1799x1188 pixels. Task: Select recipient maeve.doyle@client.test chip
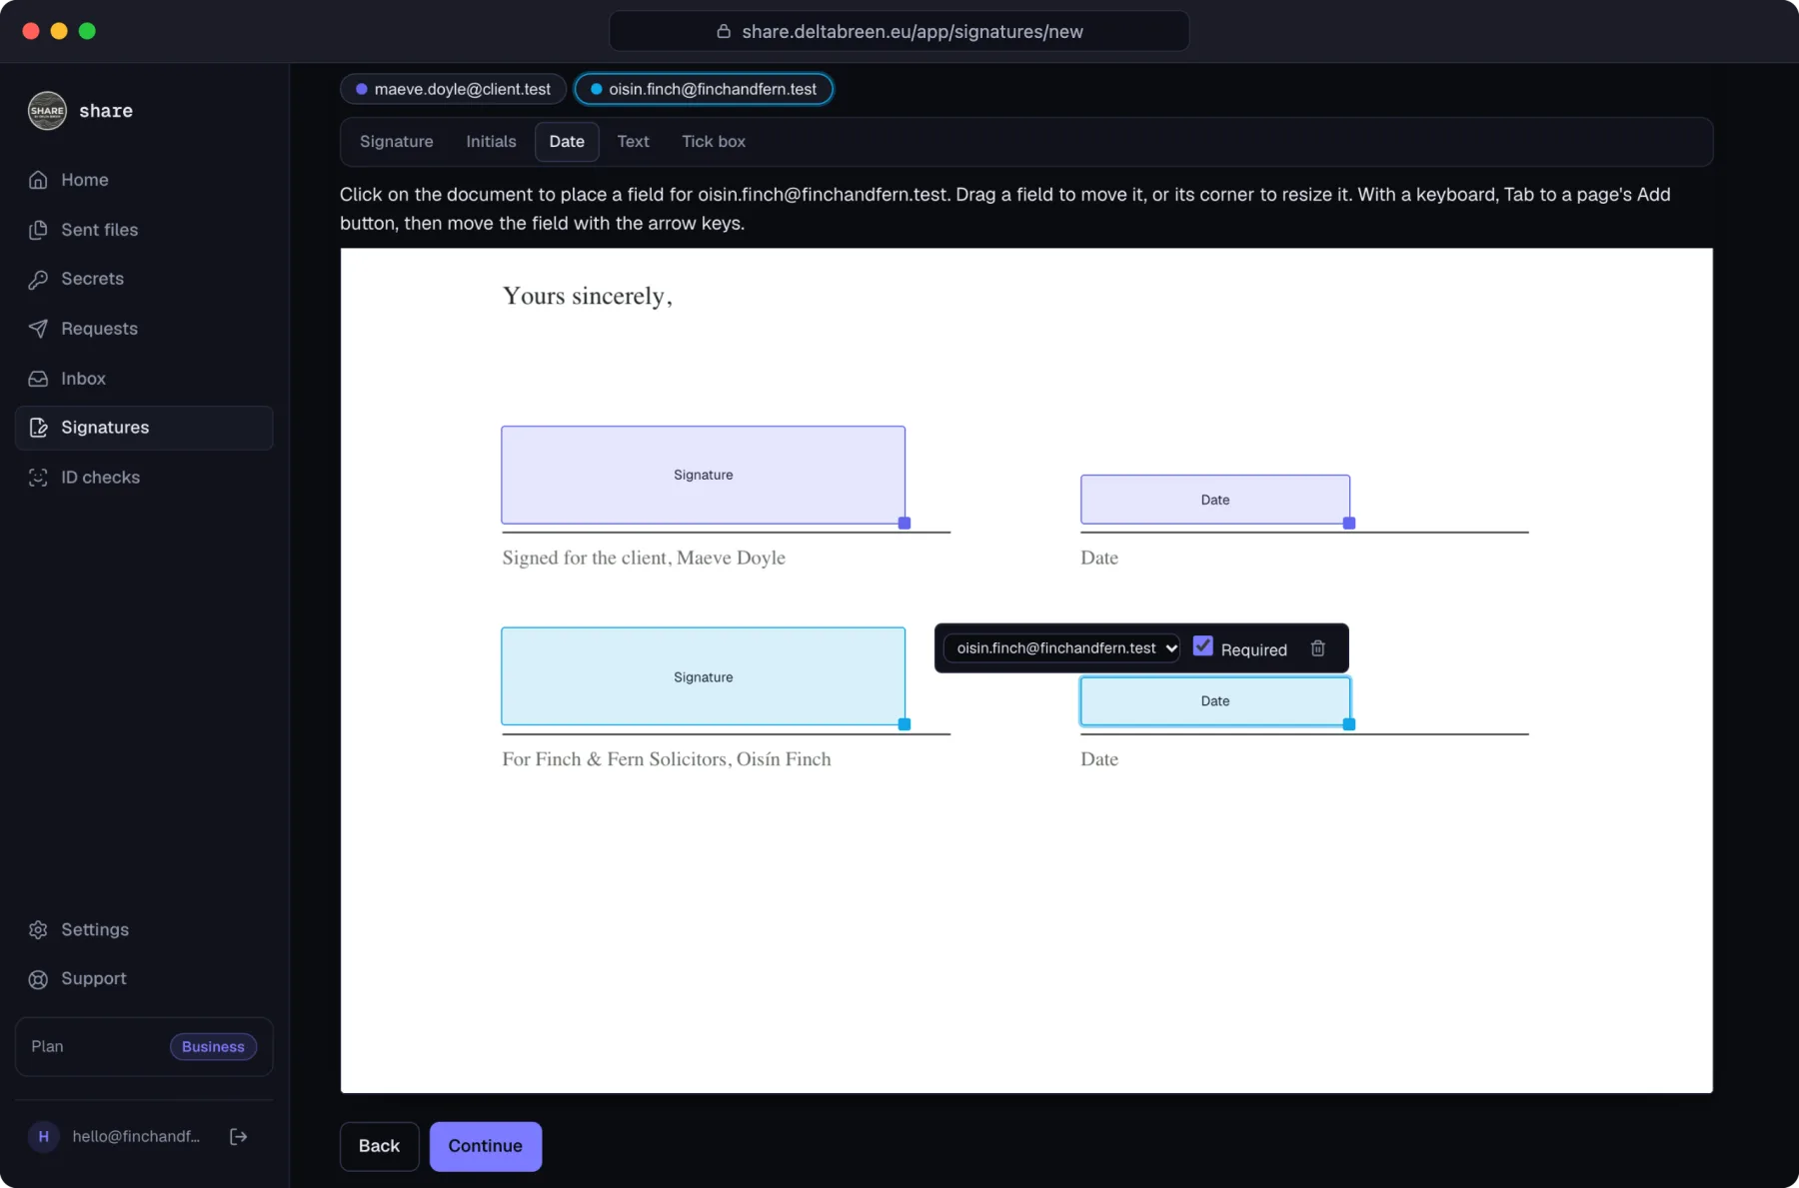(x=454, y=89)
